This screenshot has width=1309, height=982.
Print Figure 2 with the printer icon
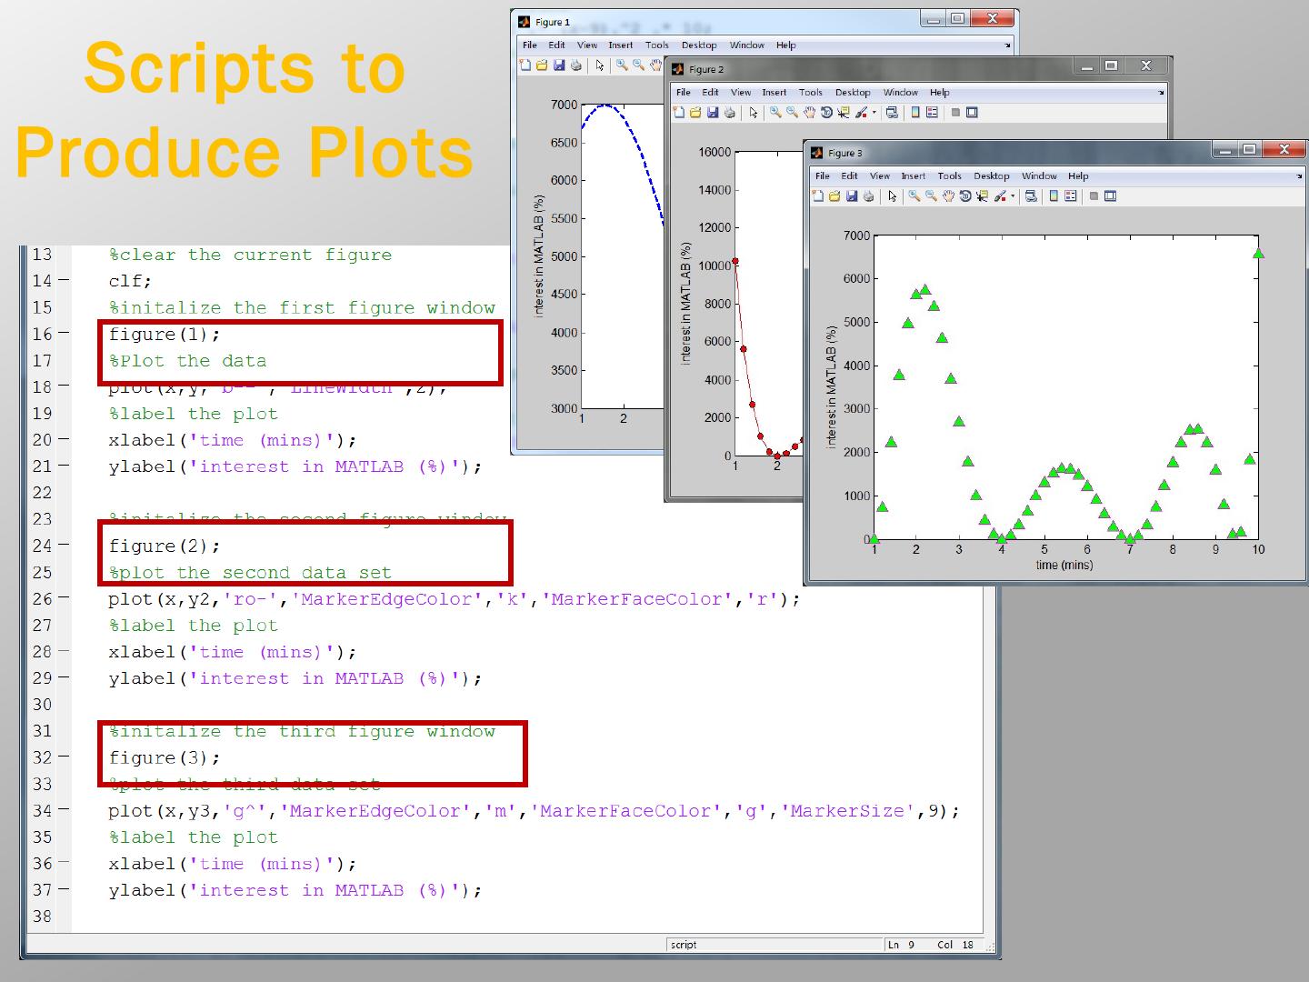click(x=730, y=113)
